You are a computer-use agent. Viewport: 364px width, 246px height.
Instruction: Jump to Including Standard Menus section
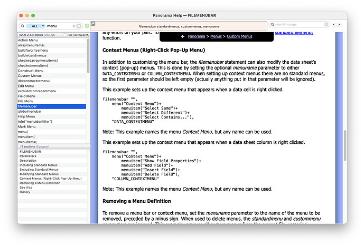pyautogui.click(x=52, y=165)
